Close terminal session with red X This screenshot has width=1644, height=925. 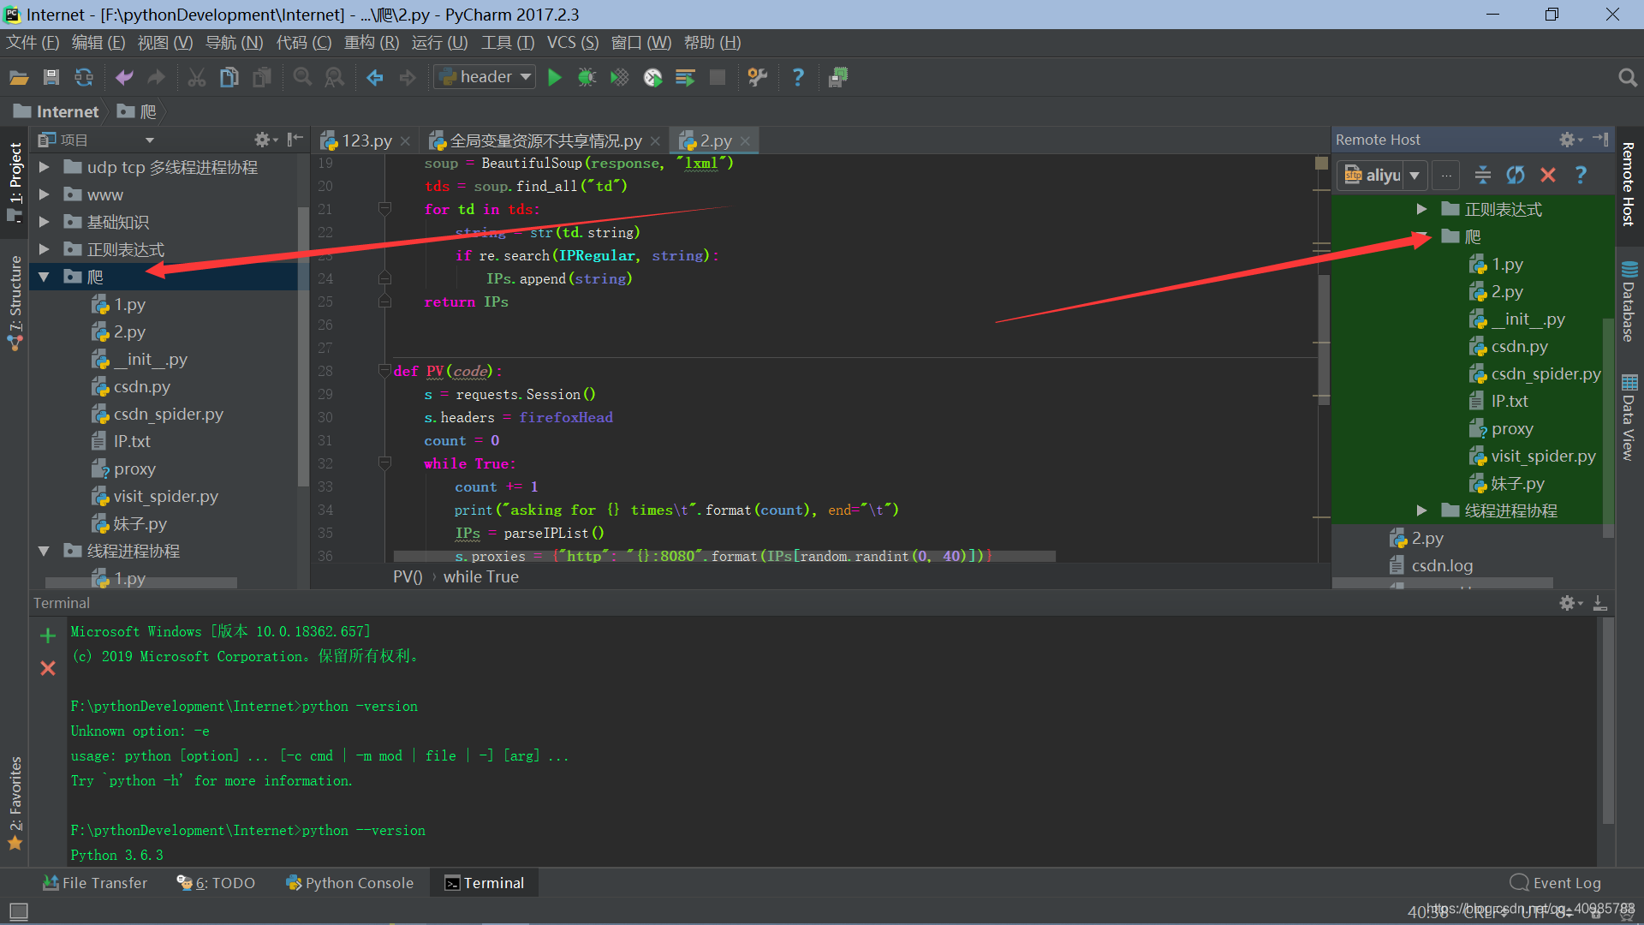click(48, 668)
